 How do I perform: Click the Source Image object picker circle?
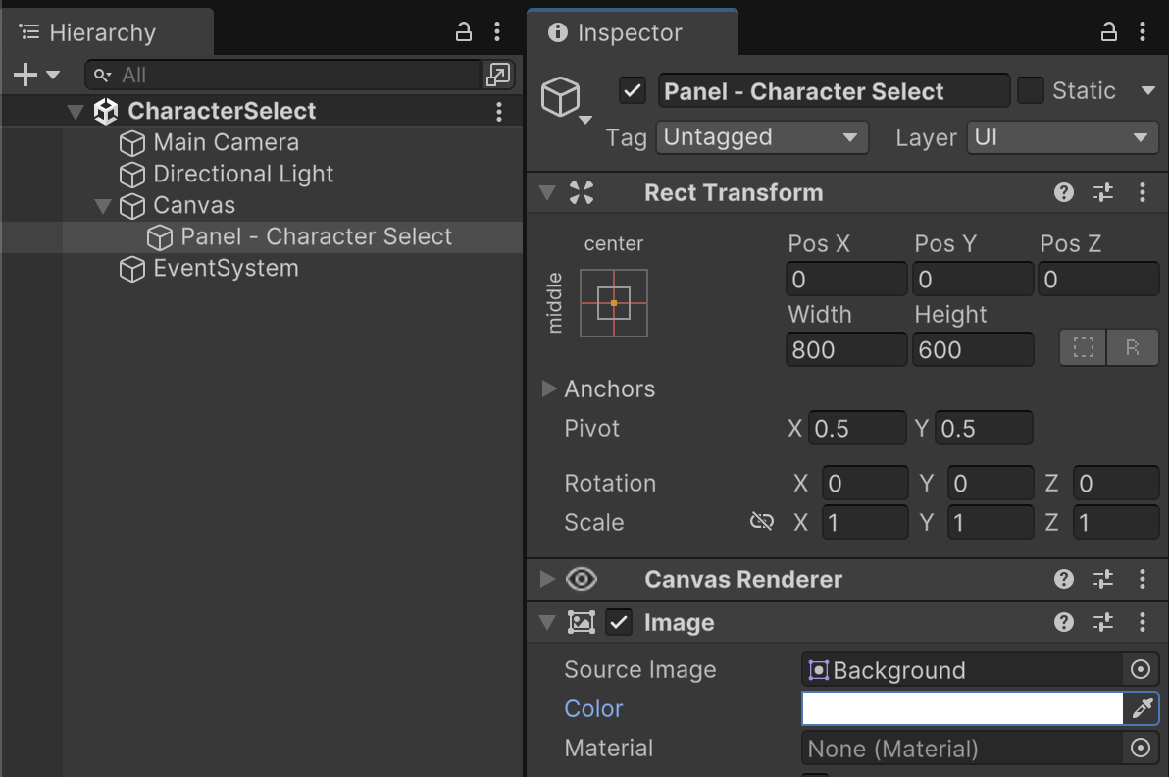coord(1140,670)
